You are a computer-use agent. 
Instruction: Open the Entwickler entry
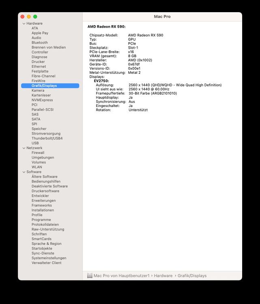[x=40, y=196]
